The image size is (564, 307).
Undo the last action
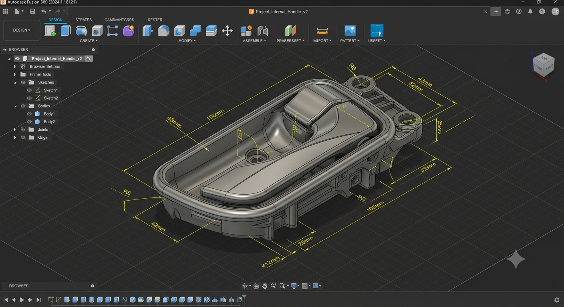point(43,12)
